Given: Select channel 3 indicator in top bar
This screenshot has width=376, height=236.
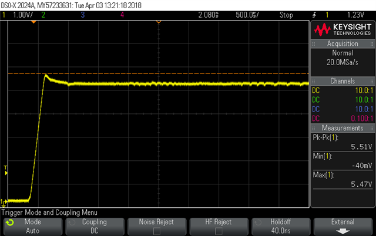Looking at the screenshot, I should click(x=83, y=15).
